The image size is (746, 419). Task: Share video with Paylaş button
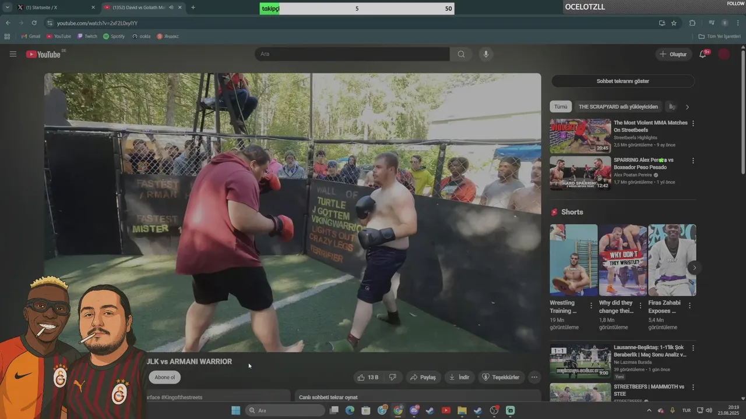click(423, 377)
